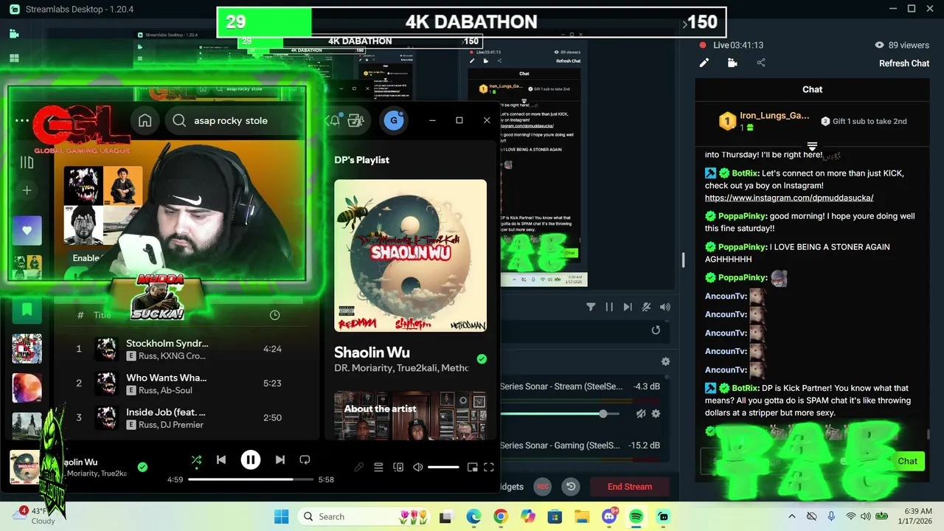This screenshot has width=944, height=531.
Task: Toggle shuffle in Spotify player
Action: pos(196,460)
